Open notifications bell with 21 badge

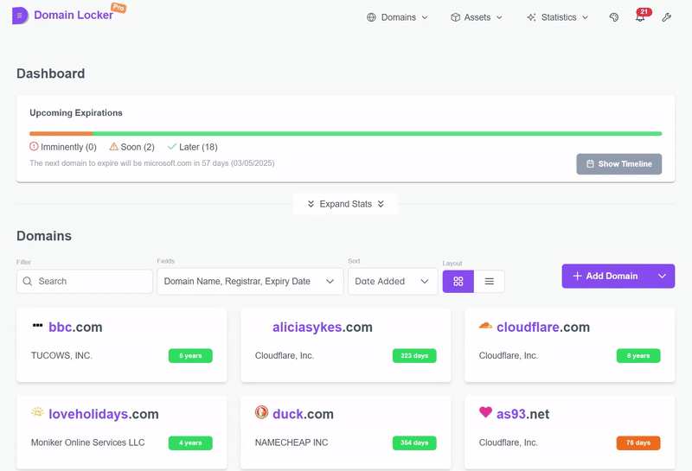[640, 17]
